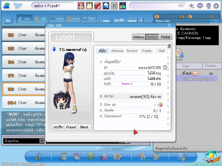Click the Topic column header in Room info
This screenshot has width=222, height=166.
[189, 66]
